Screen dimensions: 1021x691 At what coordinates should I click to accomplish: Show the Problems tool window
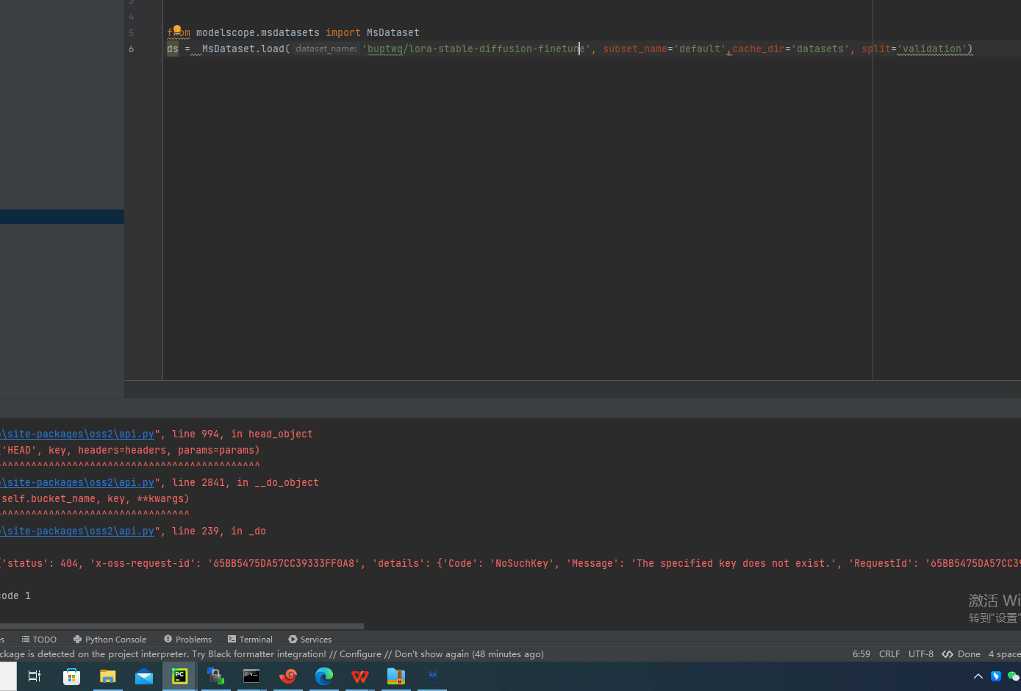click(187, 640)
